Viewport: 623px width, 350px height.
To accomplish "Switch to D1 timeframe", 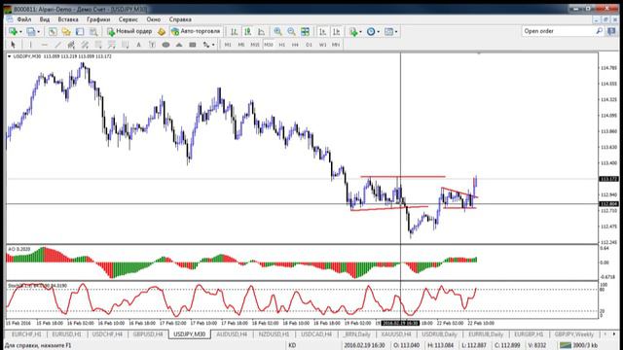I will (309, 45).
